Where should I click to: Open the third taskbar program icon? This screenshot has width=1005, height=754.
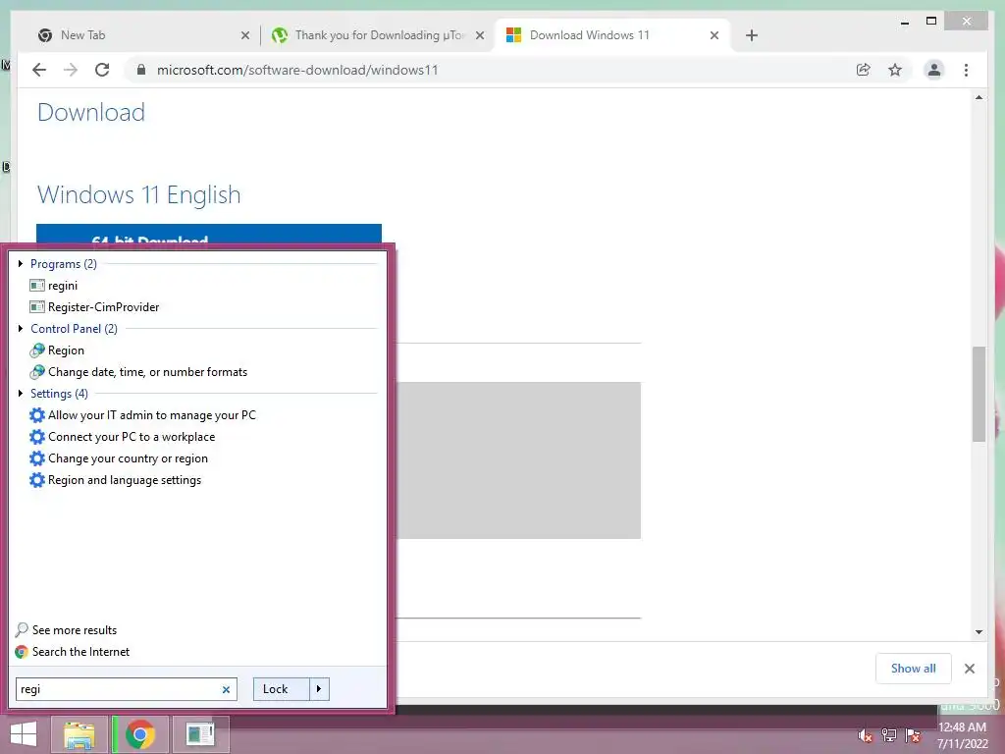tap(200, 734)
